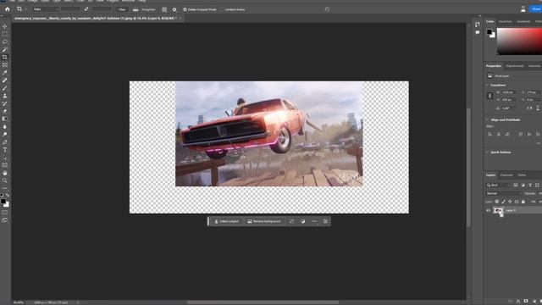Image resolution: width=542 pixels, height=305 pixels.
Task: Select the Rectangular Marquee tool
Action: (x=5, y=34)
